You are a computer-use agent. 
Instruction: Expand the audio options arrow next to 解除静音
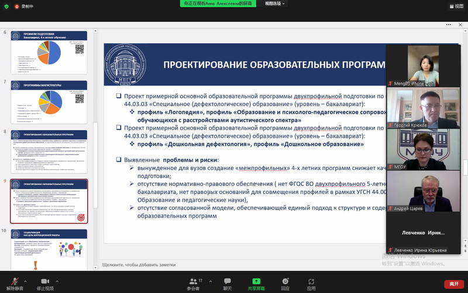pos(25,281)
